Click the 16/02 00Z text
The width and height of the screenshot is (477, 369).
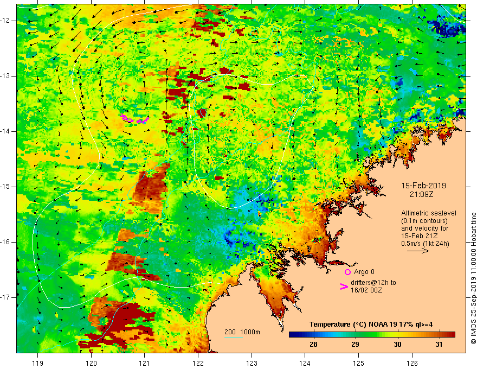(366, 290)
